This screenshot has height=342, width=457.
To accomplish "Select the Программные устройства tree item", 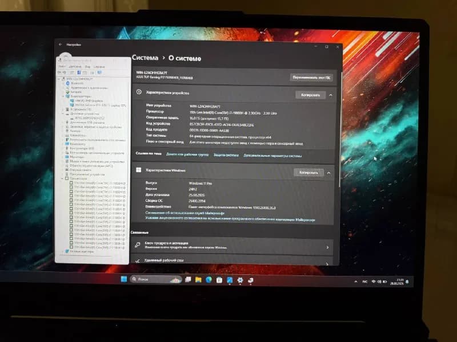I will tap(87, 174).
